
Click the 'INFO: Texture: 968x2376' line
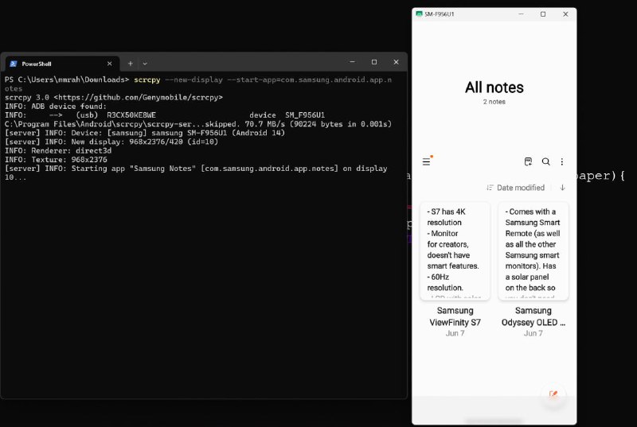pos(56,159)
